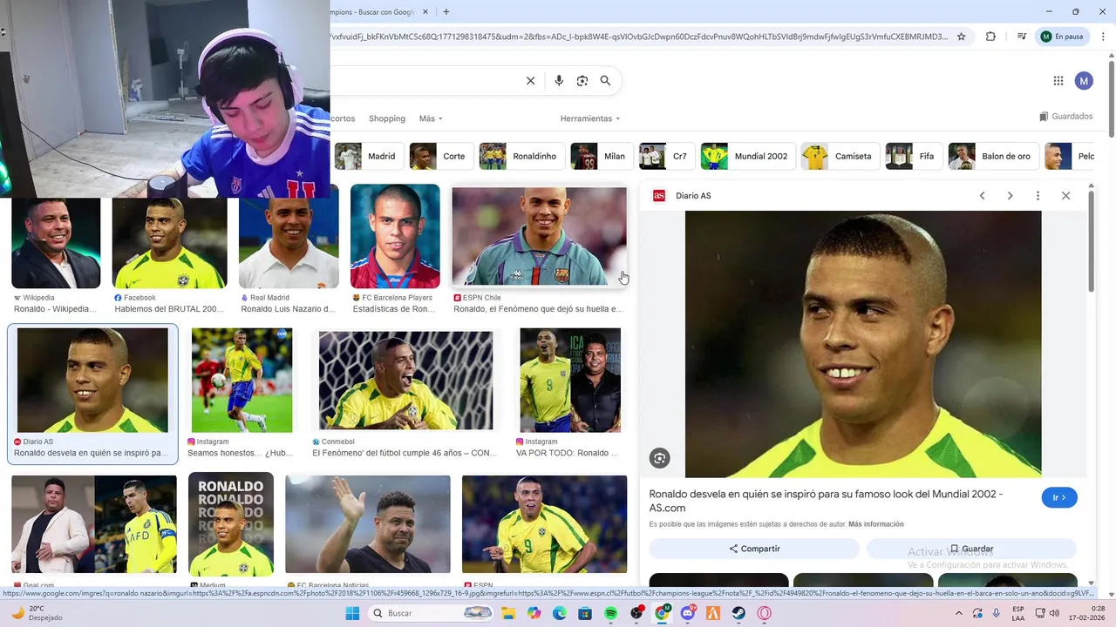The height and width of the screenshot is (627, 1116).
Task: Open the waving man FC Barcelona Noticias thumbnail
Action: pos(368,525)
